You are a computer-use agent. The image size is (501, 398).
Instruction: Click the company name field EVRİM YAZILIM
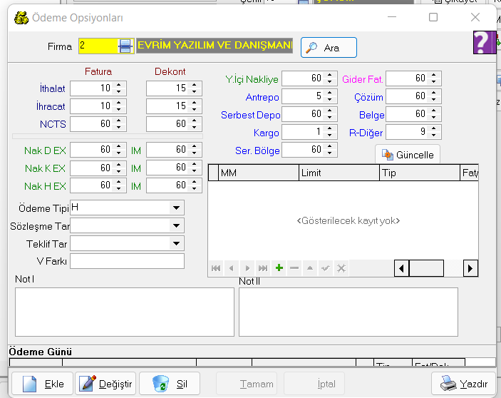point(215,46)
